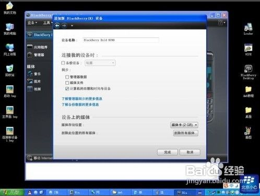Open the Loader desktop shortcut
This screenshot has height=196, width=260.
(x=249, y=29)
